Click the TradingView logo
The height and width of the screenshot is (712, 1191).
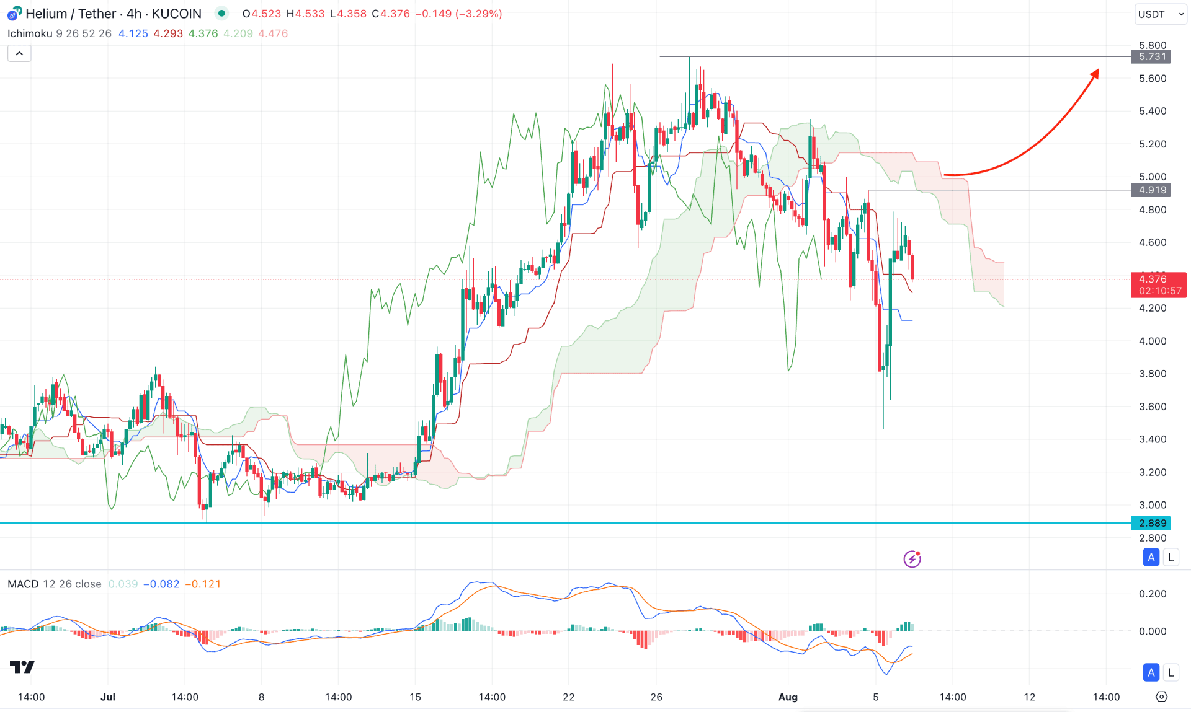pos(22,667)
